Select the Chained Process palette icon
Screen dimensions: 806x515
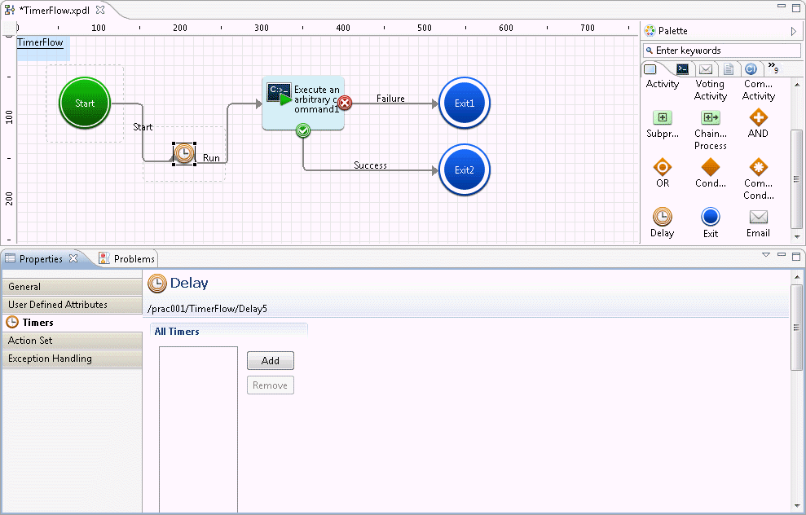(711, 117)
